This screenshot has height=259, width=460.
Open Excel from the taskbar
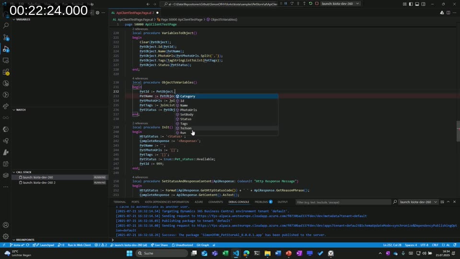[x=225, y=253]
